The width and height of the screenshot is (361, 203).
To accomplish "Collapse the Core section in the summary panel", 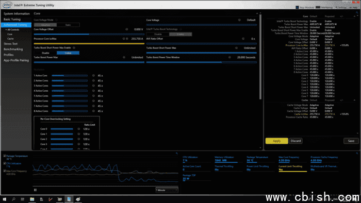I will pos(354,16).
